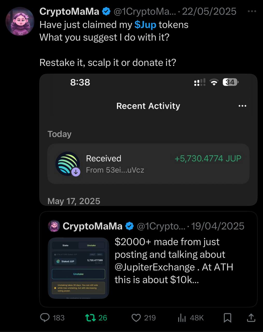
Task: Tap the share upload icon
Action: [251, 317]
